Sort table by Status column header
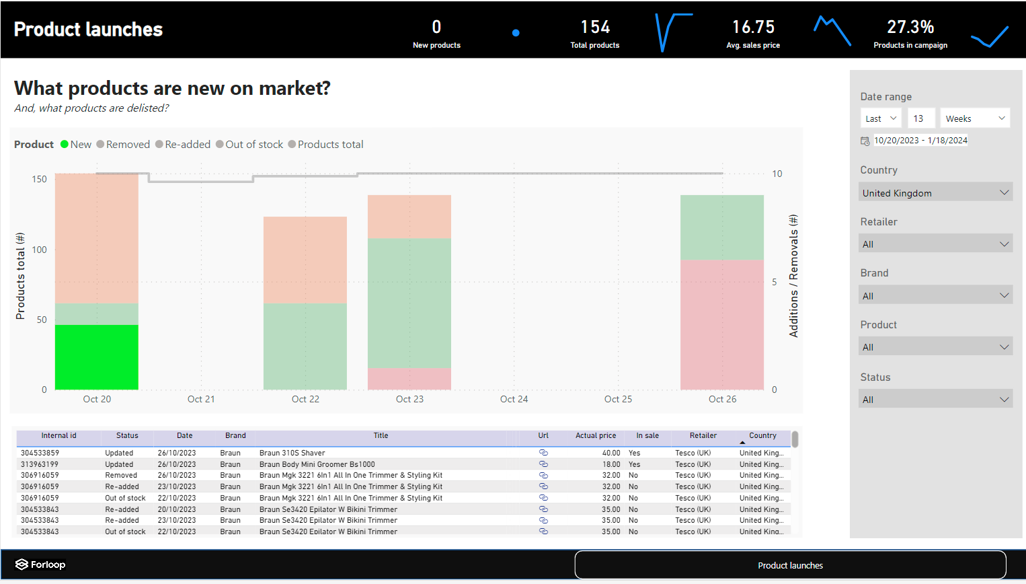 click(x=127, y=435)
